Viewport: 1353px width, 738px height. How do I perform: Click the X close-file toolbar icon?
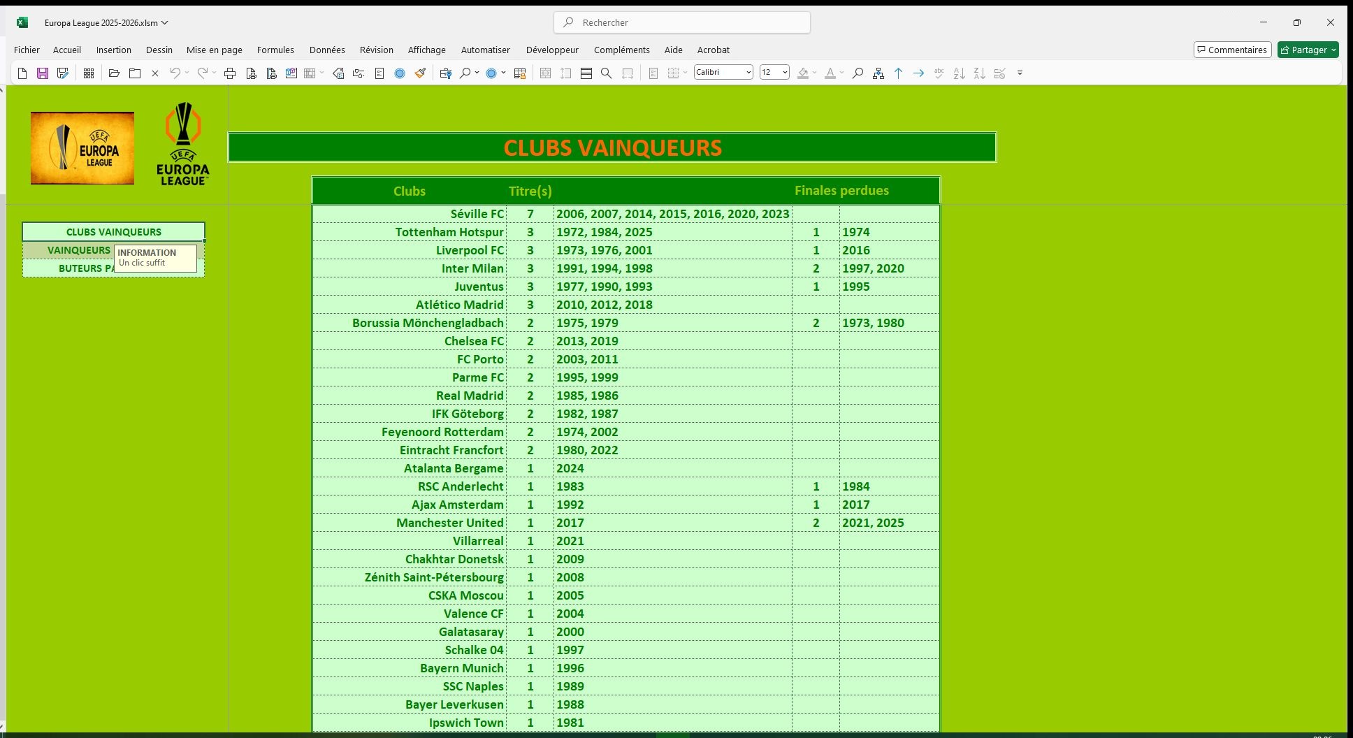tap(155, 73)
